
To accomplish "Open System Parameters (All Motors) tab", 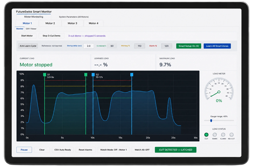I will pyautogui.click(x=74, y=17).
